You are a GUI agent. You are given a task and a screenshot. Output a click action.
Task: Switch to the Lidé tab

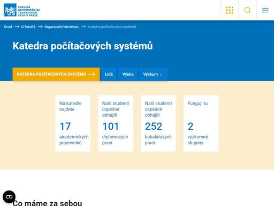(109, 74)
